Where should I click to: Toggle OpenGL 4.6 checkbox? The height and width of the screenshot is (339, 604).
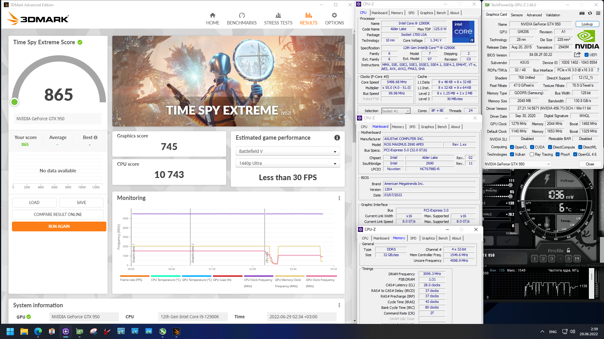click(x=575, y=154)
